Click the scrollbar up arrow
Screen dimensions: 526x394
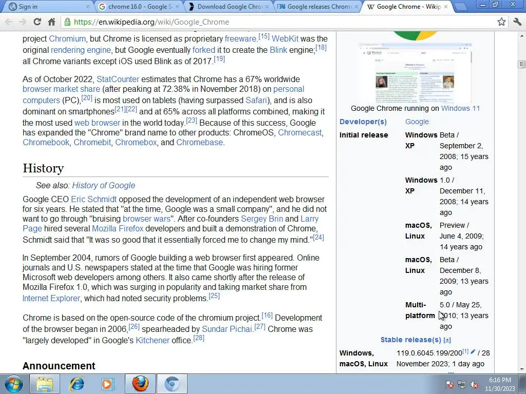[522, 35]
